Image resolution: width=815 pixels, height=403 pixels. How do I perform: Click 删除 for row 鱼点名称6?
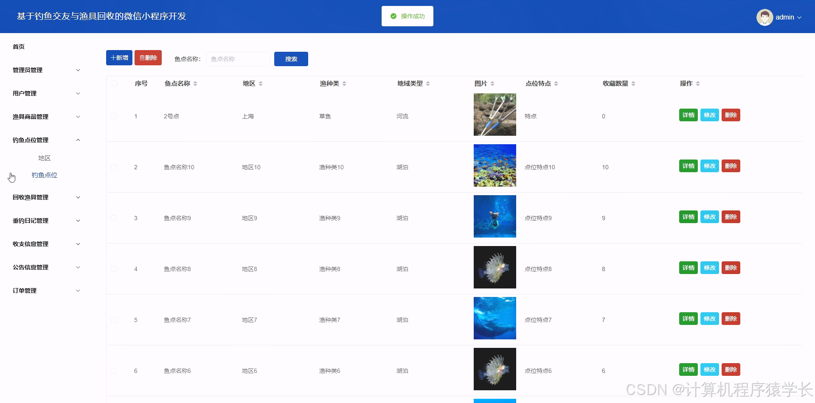point(731,369)
